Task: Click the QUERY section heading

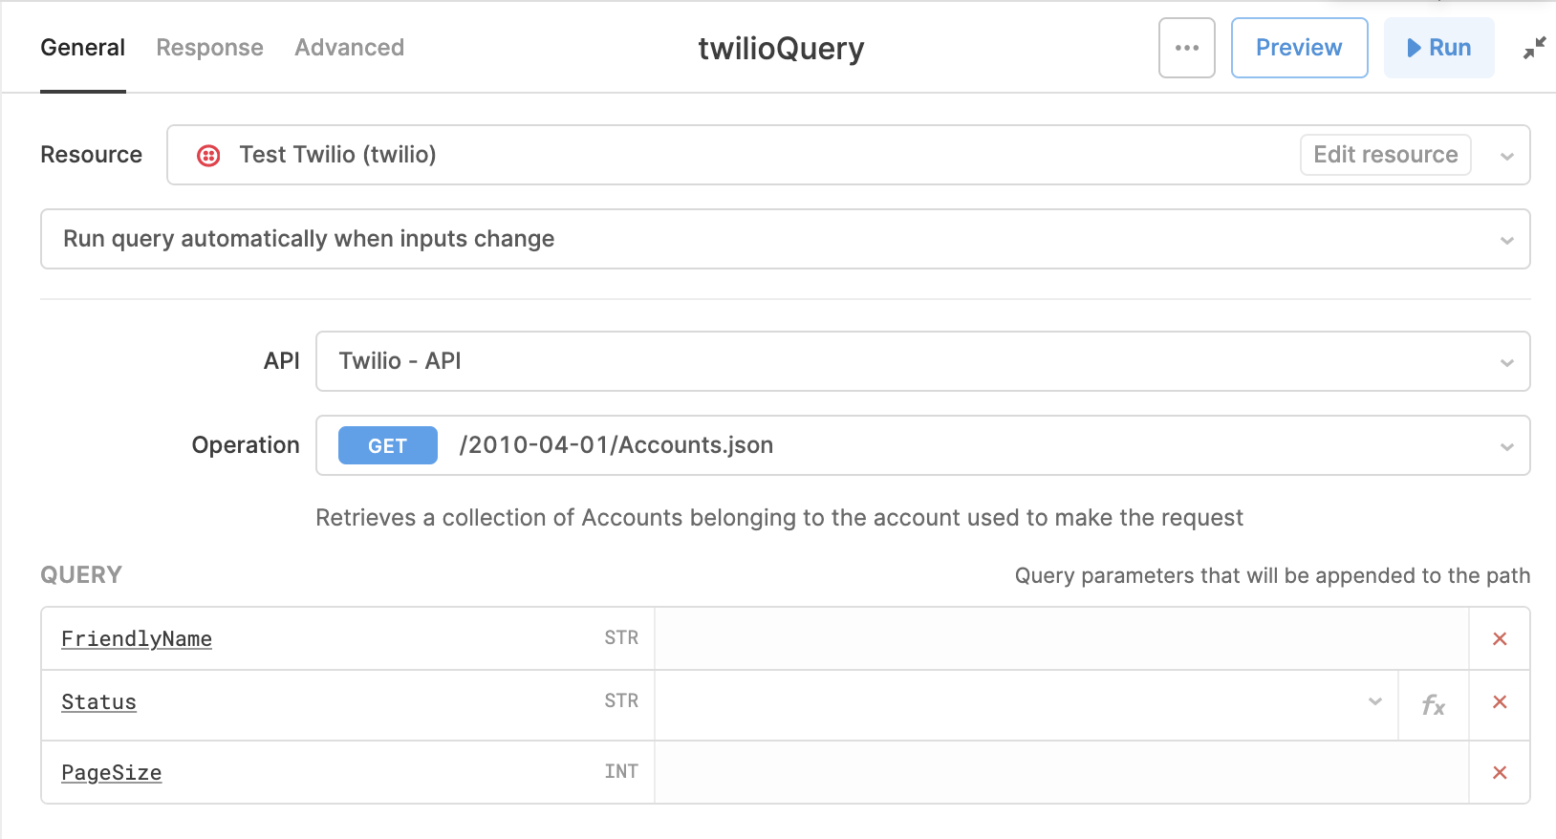Action: click(x=81, y=575)
